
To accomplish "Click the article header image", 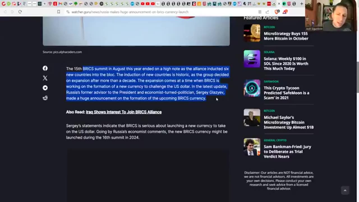I will [136, 31].
